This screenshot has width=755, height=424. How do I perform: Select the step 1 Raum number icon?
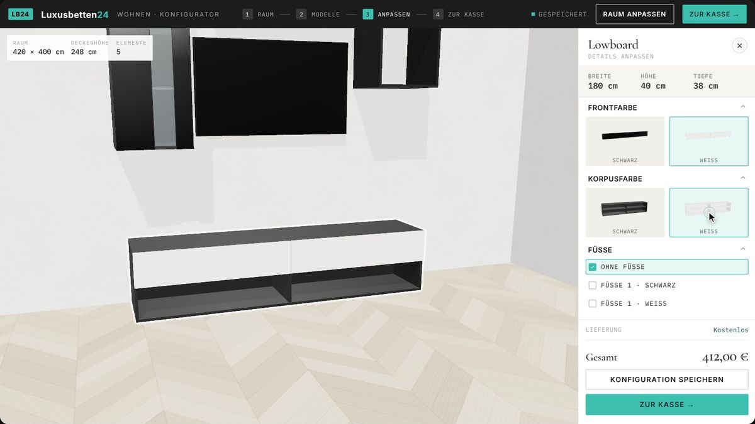[x=248, y=14]
